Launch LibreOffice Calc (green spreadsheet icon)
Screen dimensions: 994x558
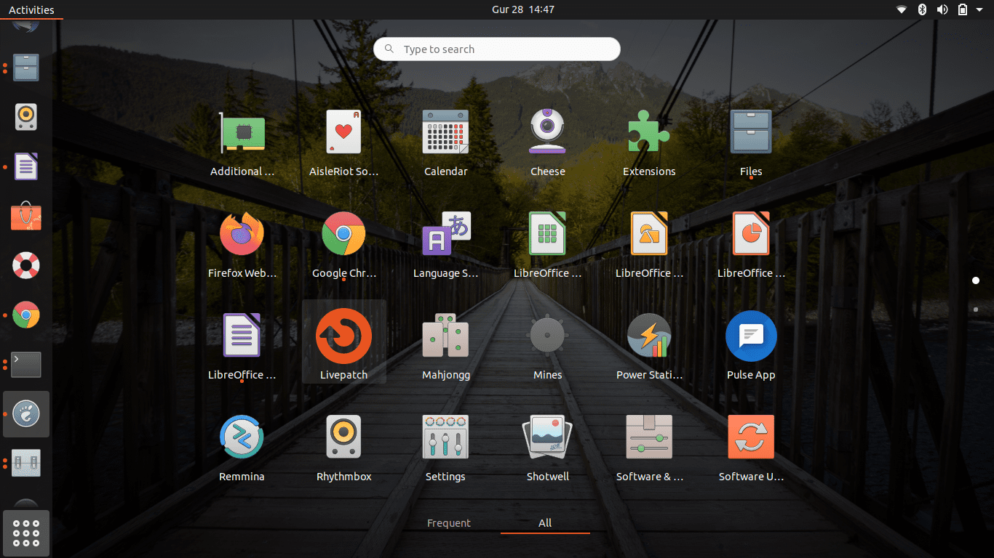point(547,245)
